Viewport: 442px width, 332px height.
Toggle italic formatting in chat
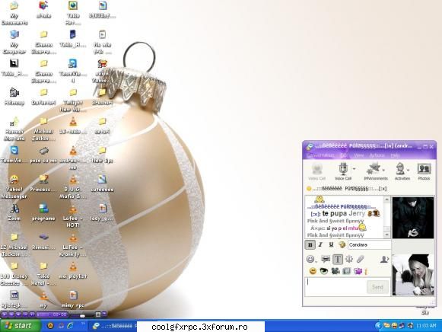[320, 245]
